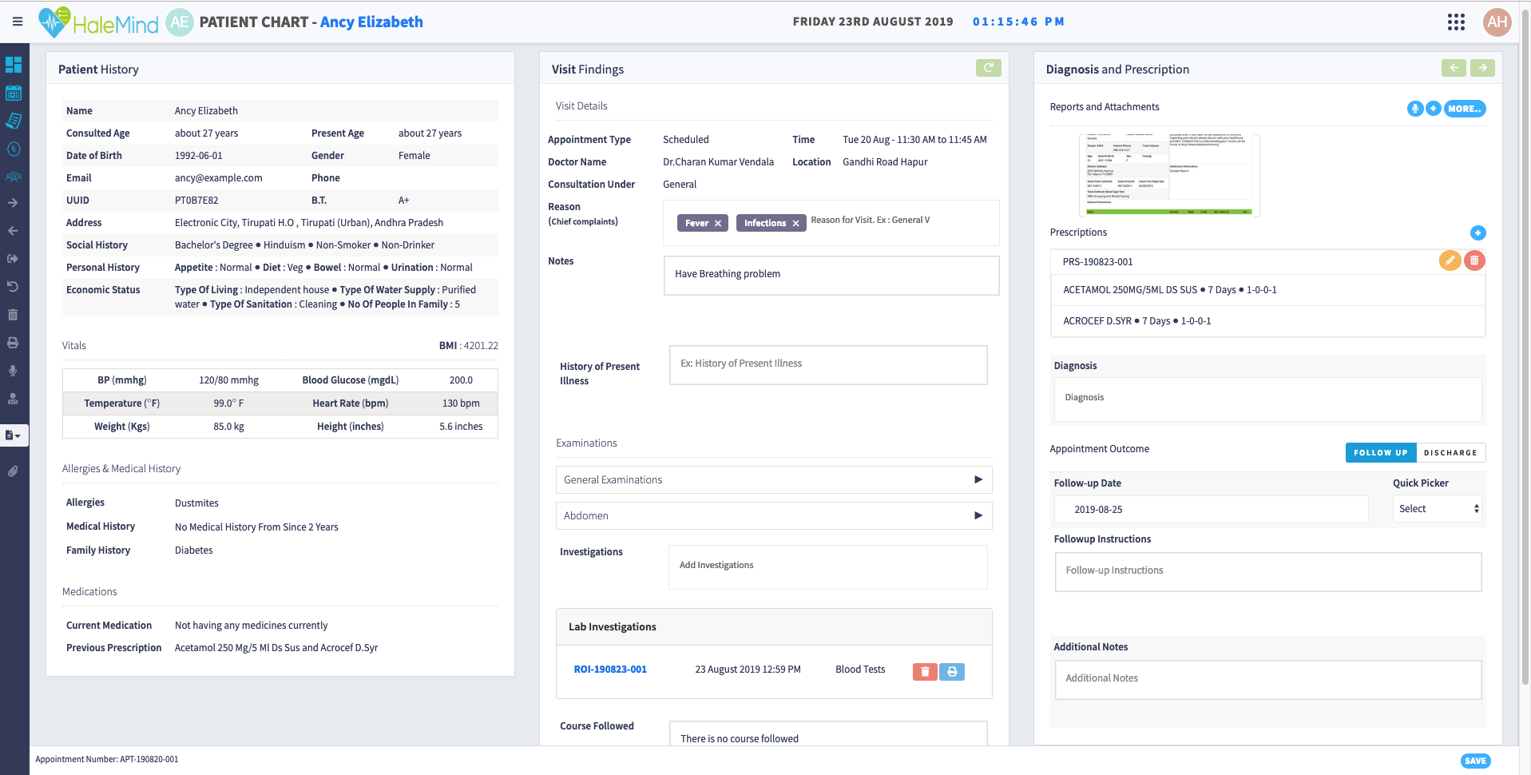Add a report attachment with plus icon
This screenshot has height=775, width=1531.
tap(1433, 109)
